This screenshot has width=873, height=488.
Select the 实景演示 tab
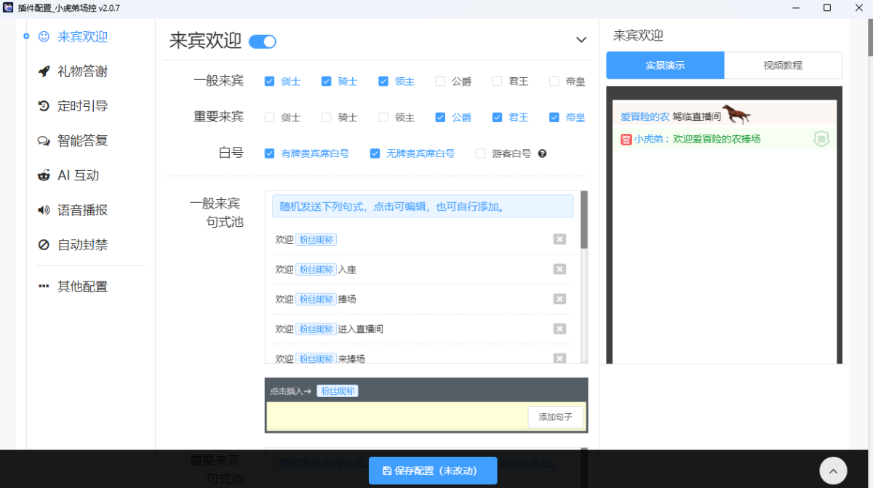664,65
